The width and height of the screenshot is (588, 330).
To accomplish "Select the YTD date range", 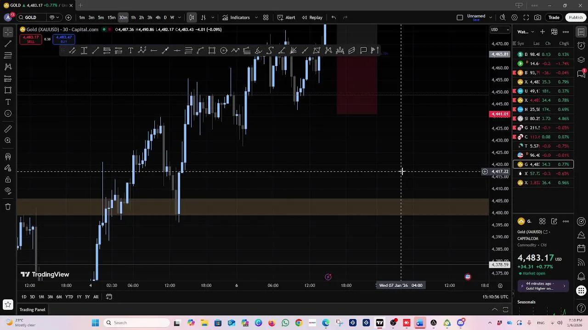I will [x=69, y=297].
